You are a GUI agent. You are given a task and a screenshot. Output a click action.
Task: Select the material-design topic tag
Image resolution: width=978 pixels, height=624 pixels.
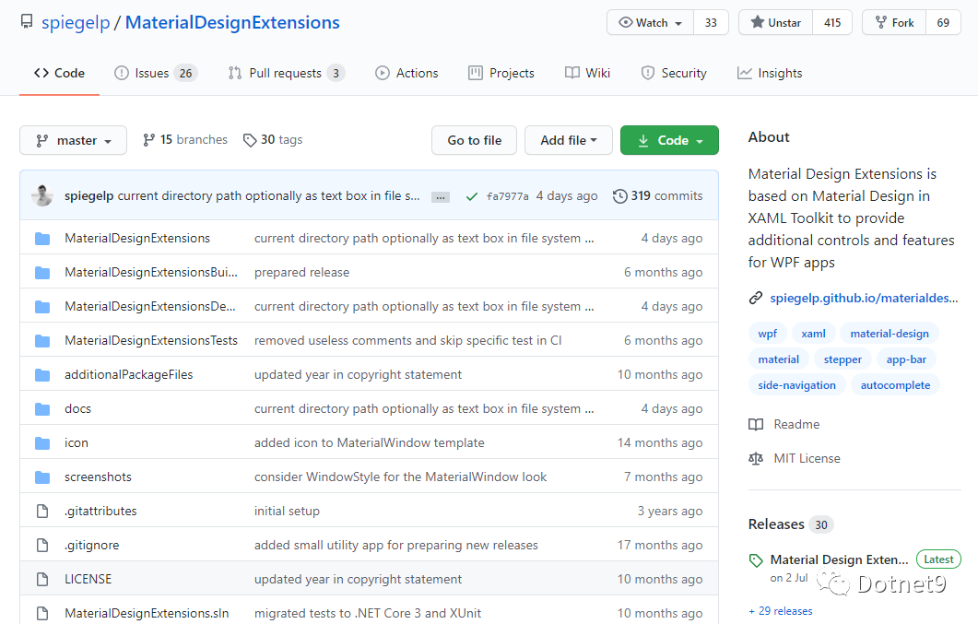pos(890,334)
